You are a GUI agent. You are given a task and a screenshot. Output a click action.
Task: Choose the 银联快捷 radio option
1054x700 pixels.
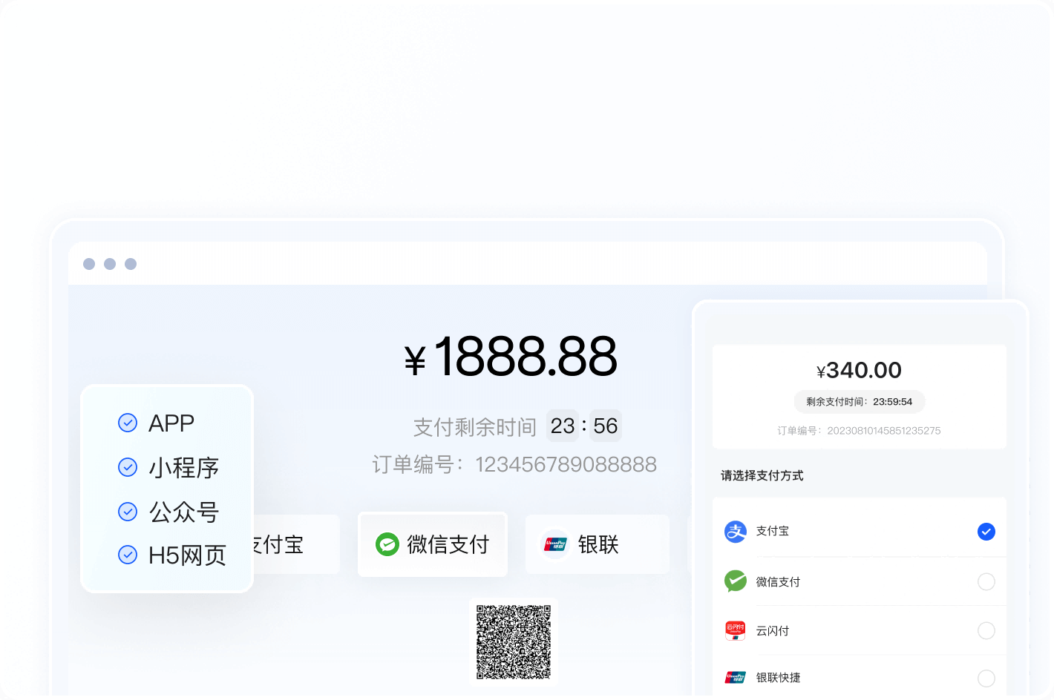tap(986, 678)
